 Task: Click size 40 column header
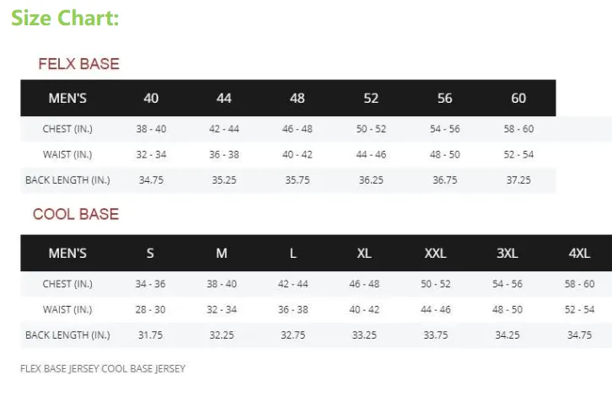point(151,99)
